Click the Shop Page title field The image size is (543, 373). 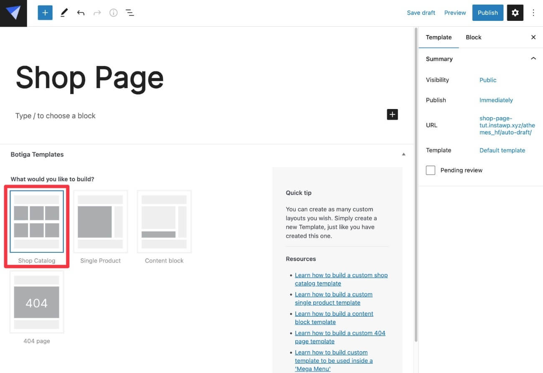pyautogui.click(x=89, y=77)
